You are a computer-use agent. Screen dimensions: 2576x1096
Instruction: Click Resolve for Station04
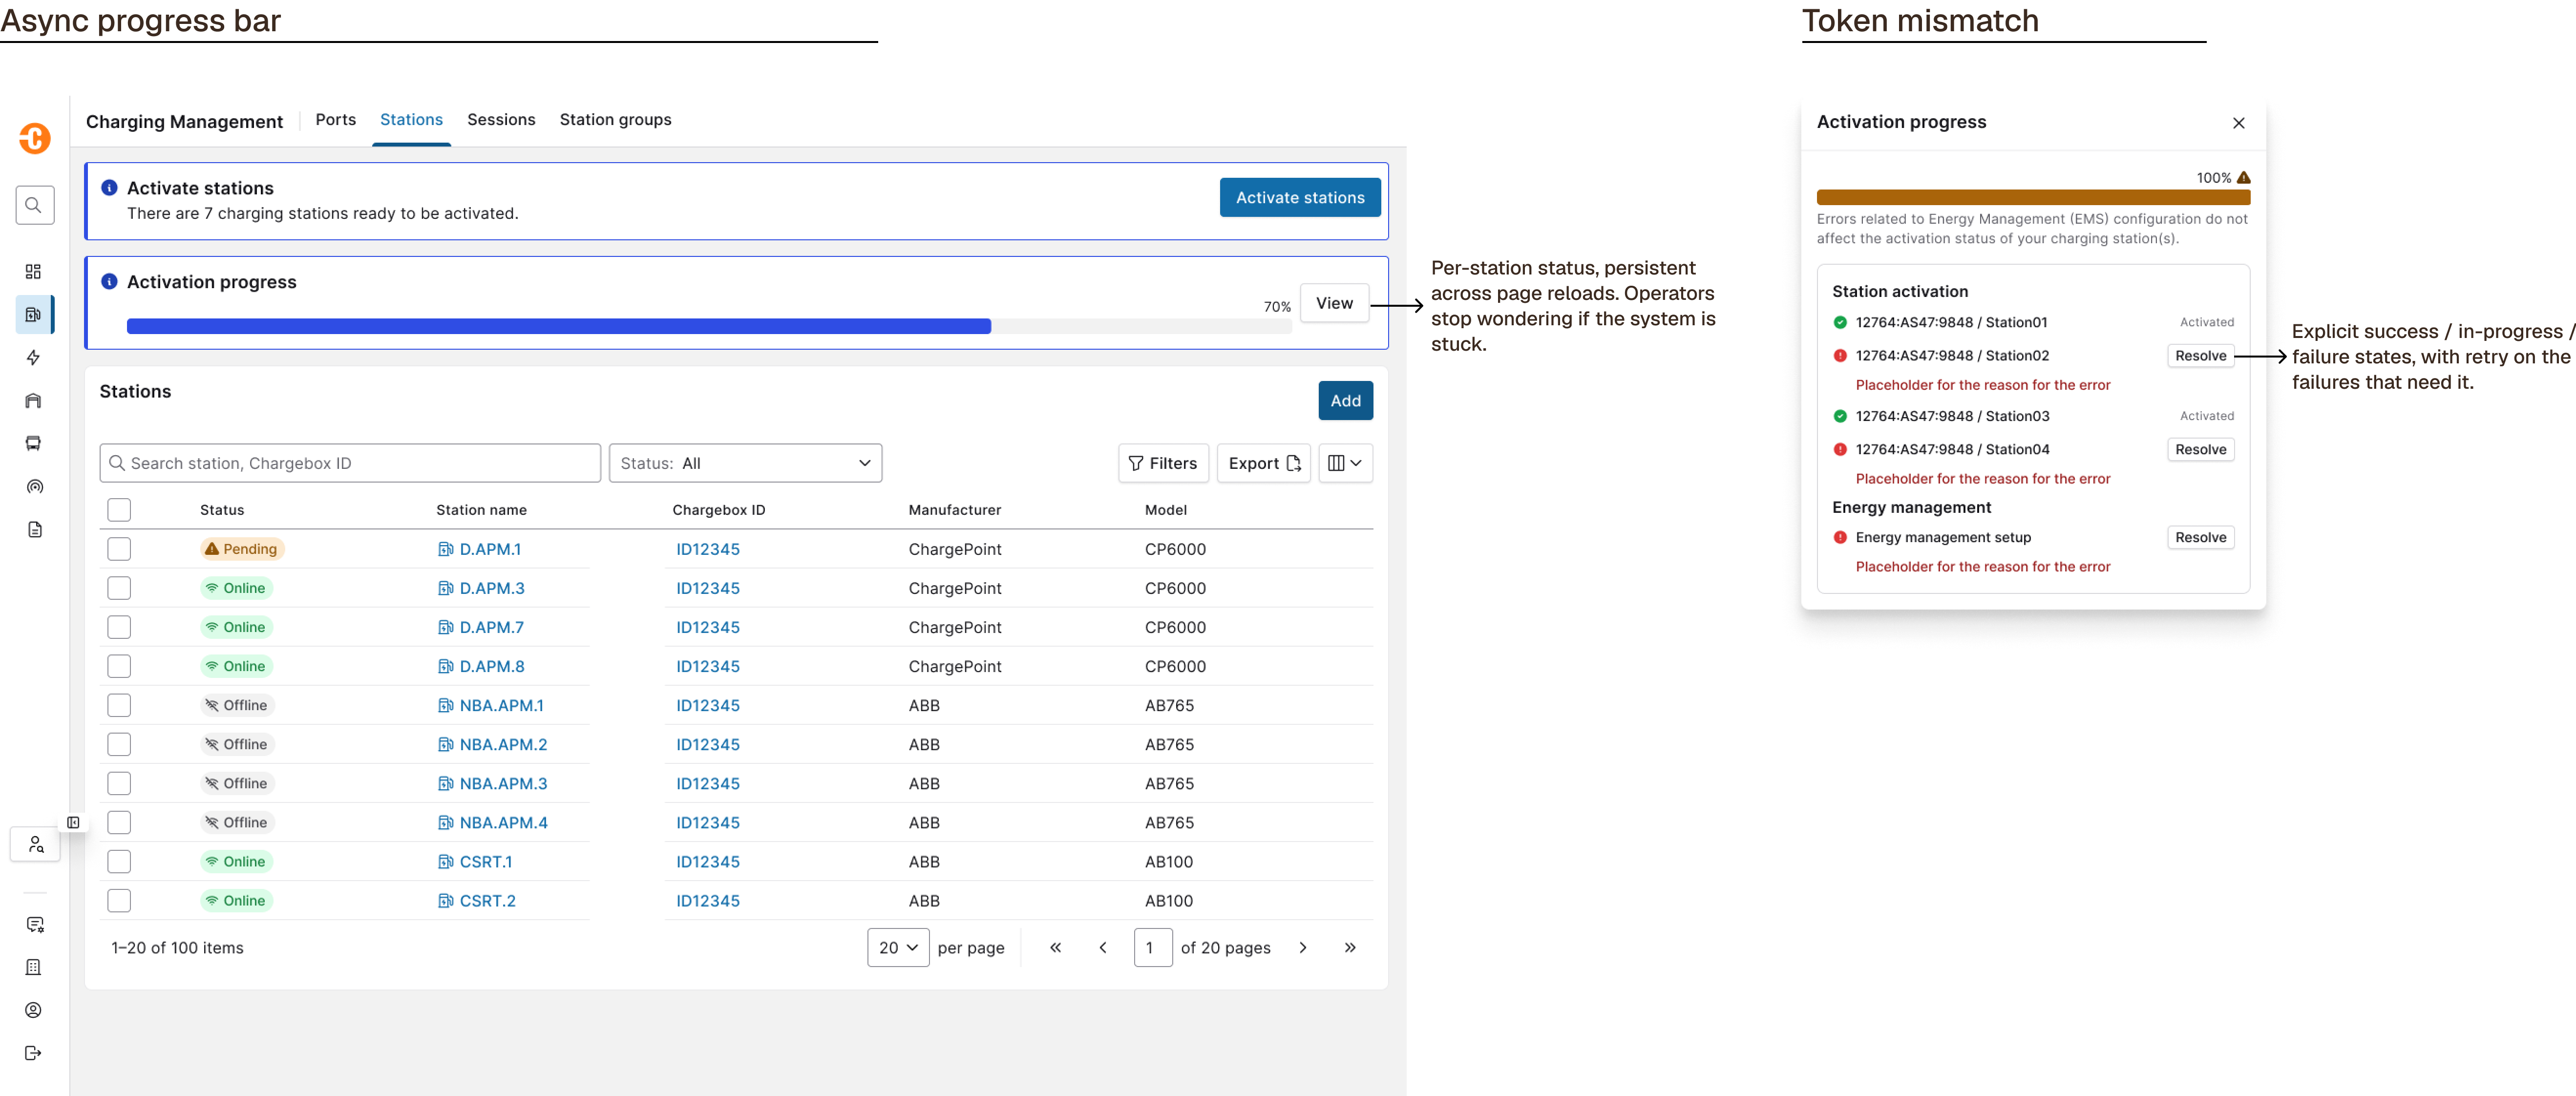click(2200, 450)
